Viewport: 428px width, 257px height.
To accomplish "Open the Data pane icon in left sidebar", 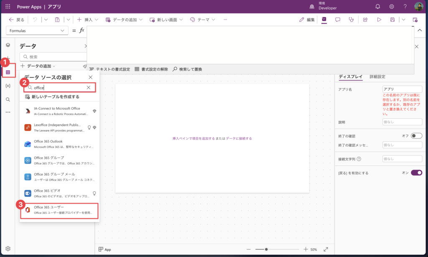I will click(8, 73).
